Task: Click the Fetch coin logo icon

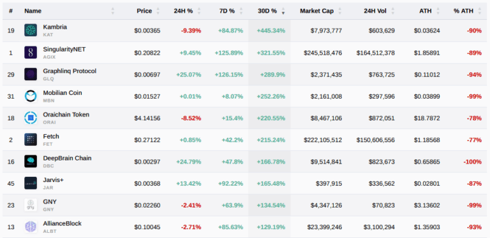Action: point(31,139)
